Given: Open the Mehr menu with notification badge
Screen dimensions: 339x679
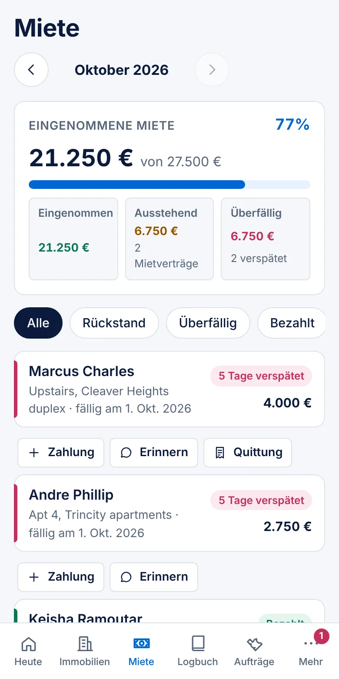Looking at the screenshot, I should point(311,651).
